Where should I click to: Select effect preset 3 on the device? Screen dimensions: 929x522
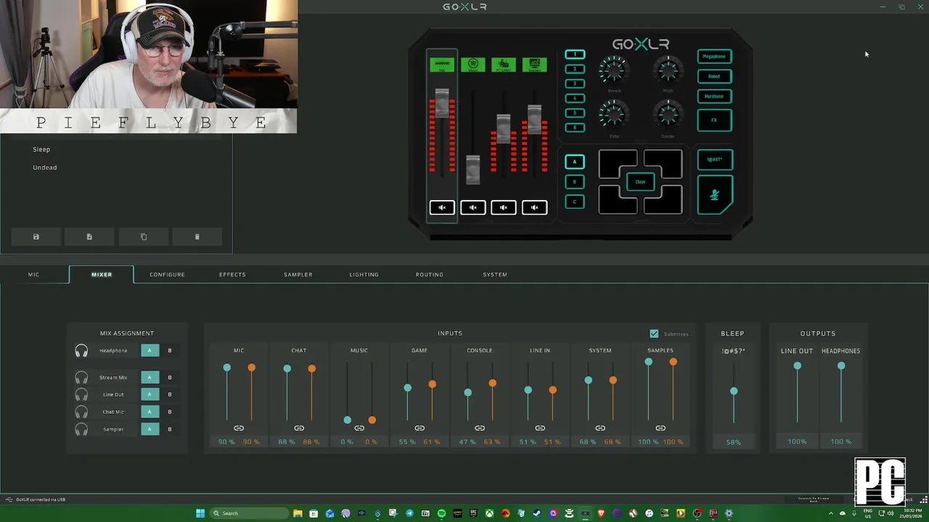[575, 83]
